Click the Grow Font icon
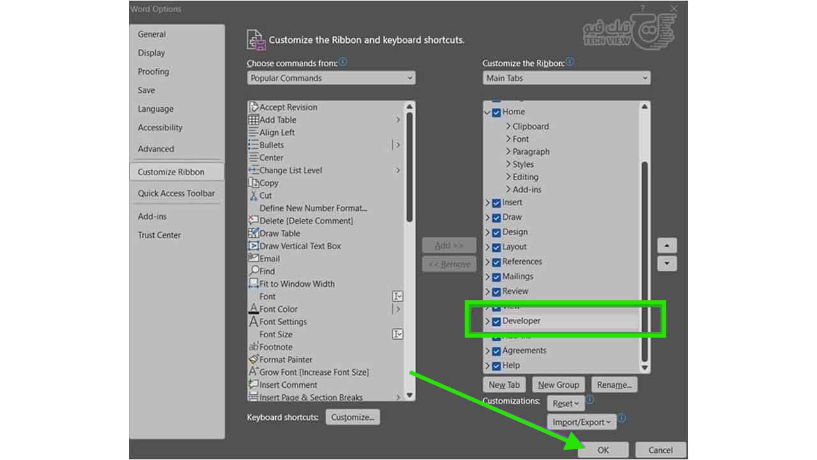 253,372
